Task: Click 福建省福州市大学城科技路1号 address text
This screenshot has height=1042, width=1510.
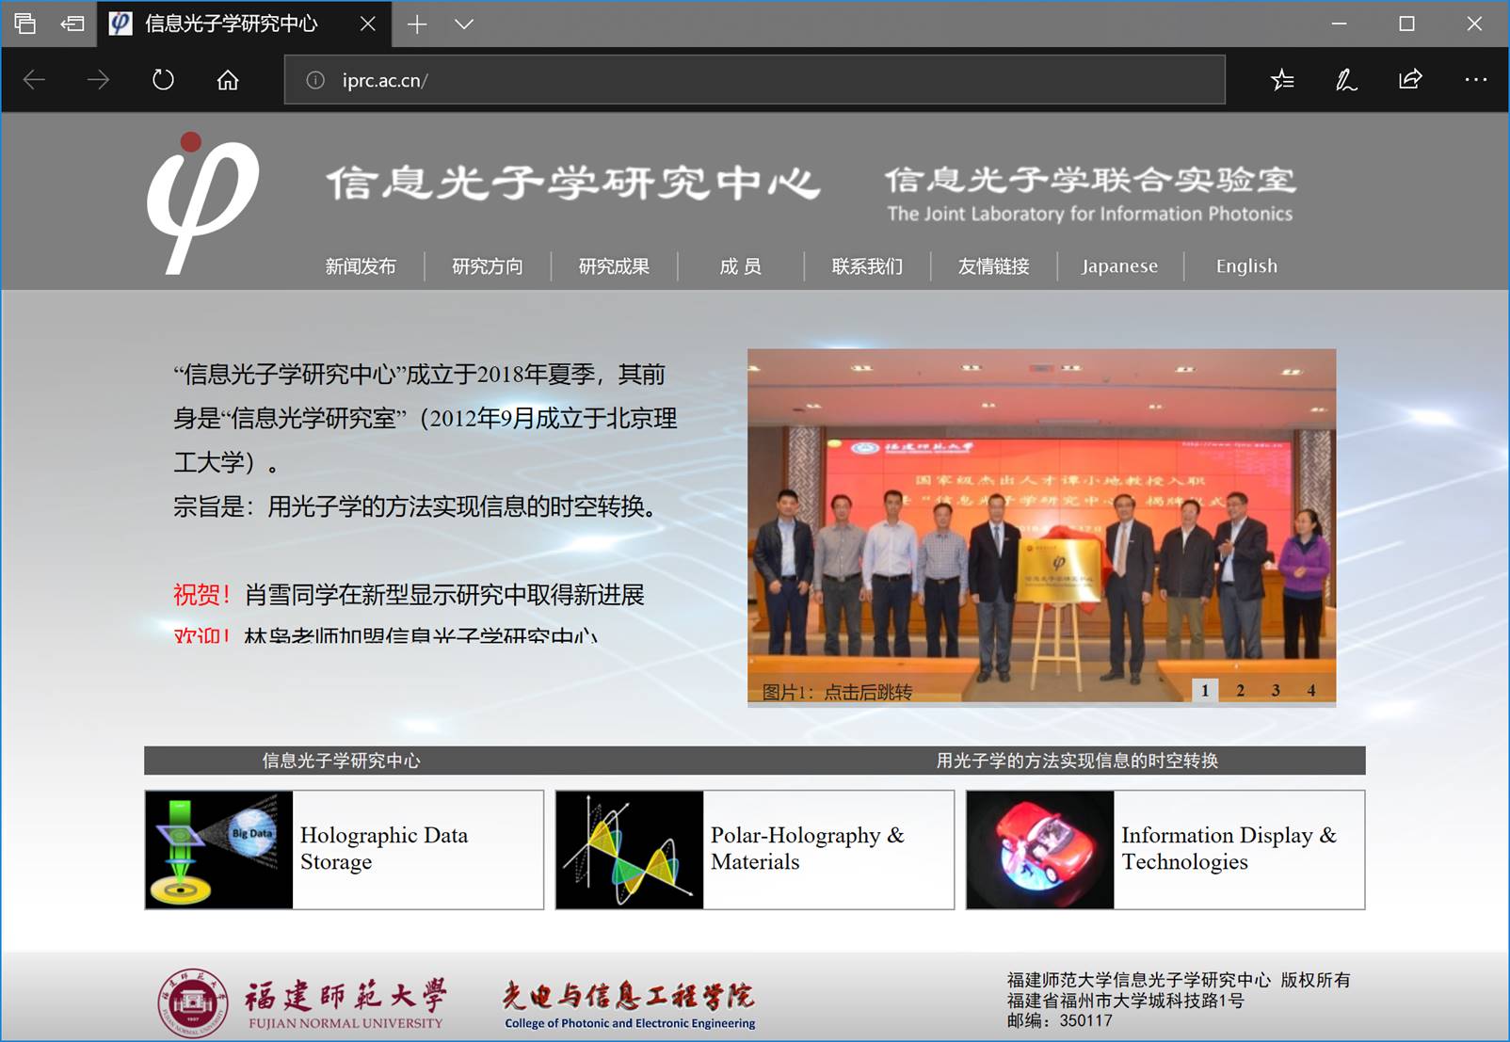Action: [x=1126, y=1001]
